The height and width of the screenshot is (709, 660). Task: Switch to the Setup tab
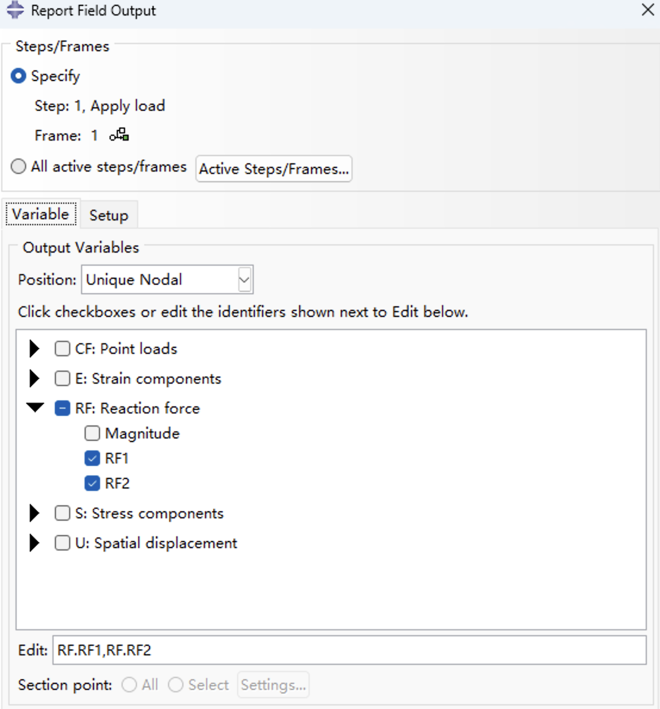[x=108, y=215]
